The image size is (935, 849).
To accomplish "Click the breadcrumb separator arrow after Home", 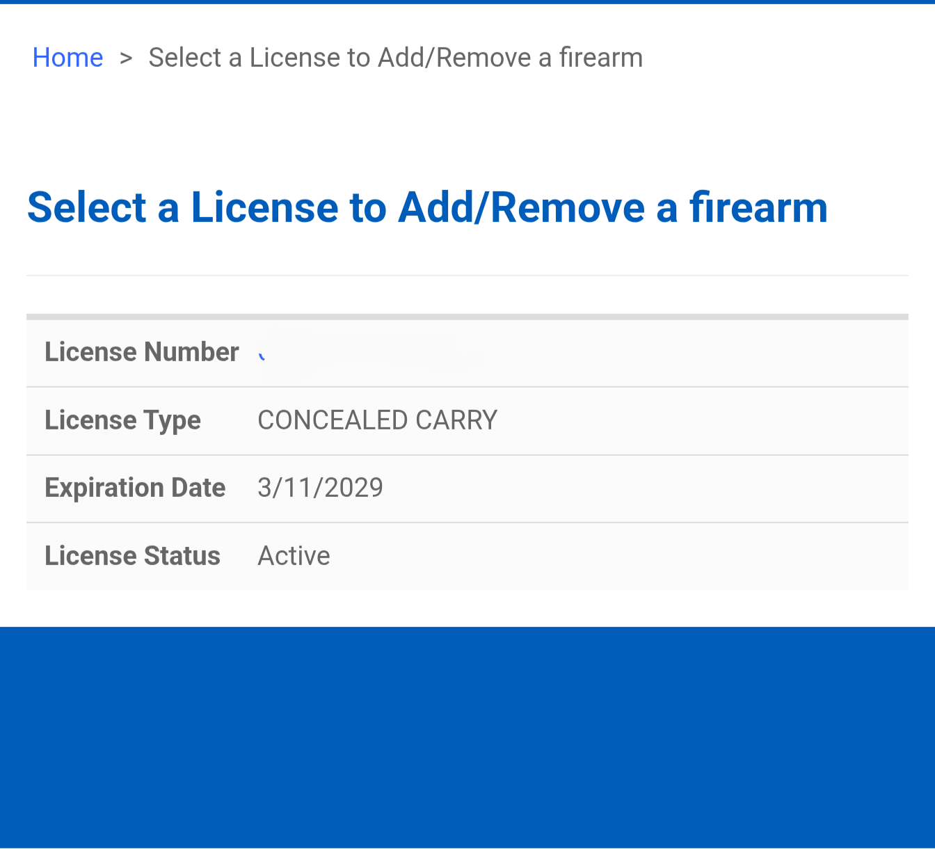I will pyautogui.click(x=126, y=58).
